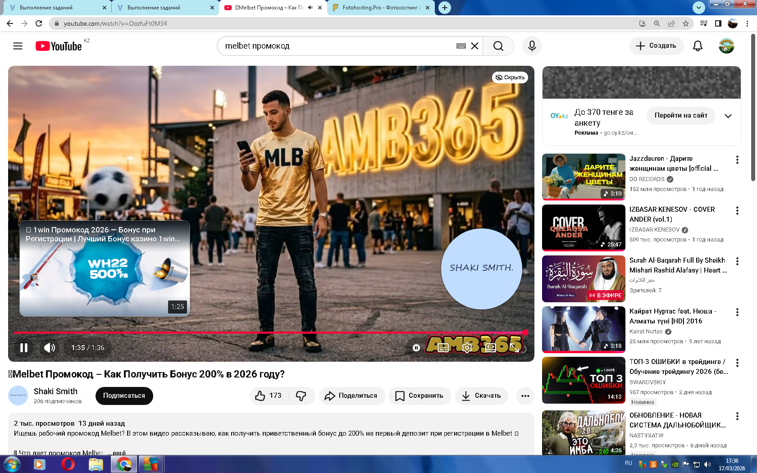The image size is (757, 473).
Task: Open the hamburger guide menu
Action: click(18, 46)
